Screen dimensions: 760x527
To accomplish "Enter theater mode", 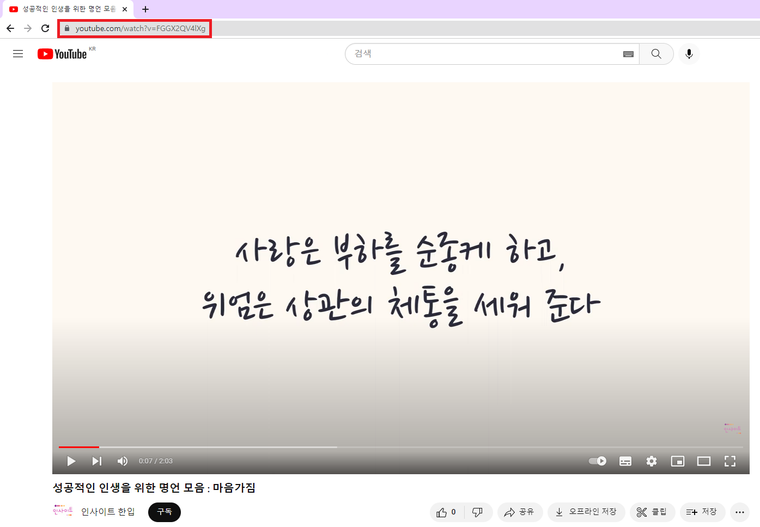I will 703,461.
